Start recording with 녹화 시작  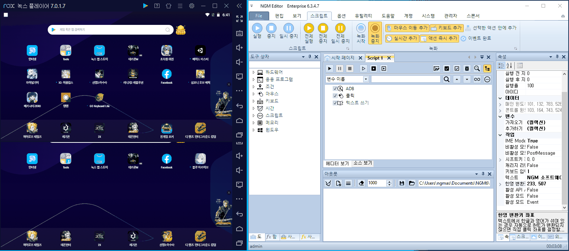361,33
